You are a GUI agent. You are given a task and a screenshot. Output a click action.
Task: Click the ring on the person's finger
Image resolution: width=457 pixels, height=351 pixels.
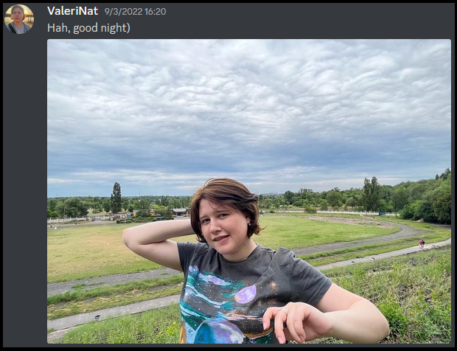pyautogui.click(x=284, y=311)
